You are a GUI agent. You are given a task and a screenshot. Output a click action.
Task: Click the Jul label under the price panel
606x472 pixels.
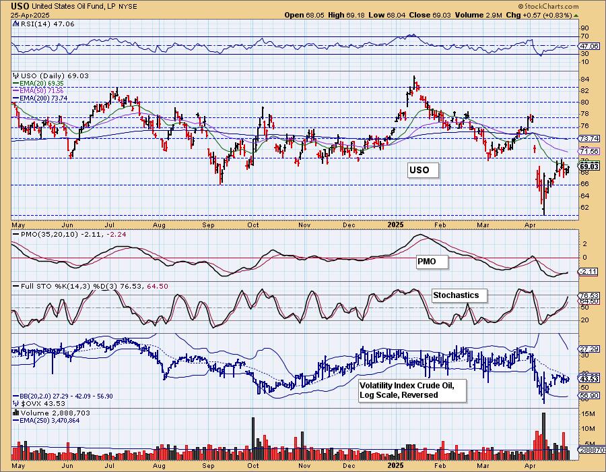[110, 225]
